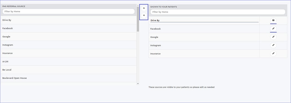Click the PMS REFERRAL SOURCE header
Screen dimensions: 291x103
[14, 6]
